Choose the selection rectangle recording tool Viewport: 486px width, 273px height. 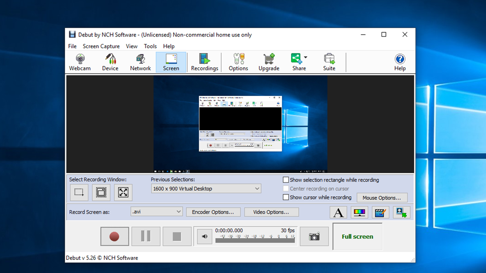tap(79, 192)
